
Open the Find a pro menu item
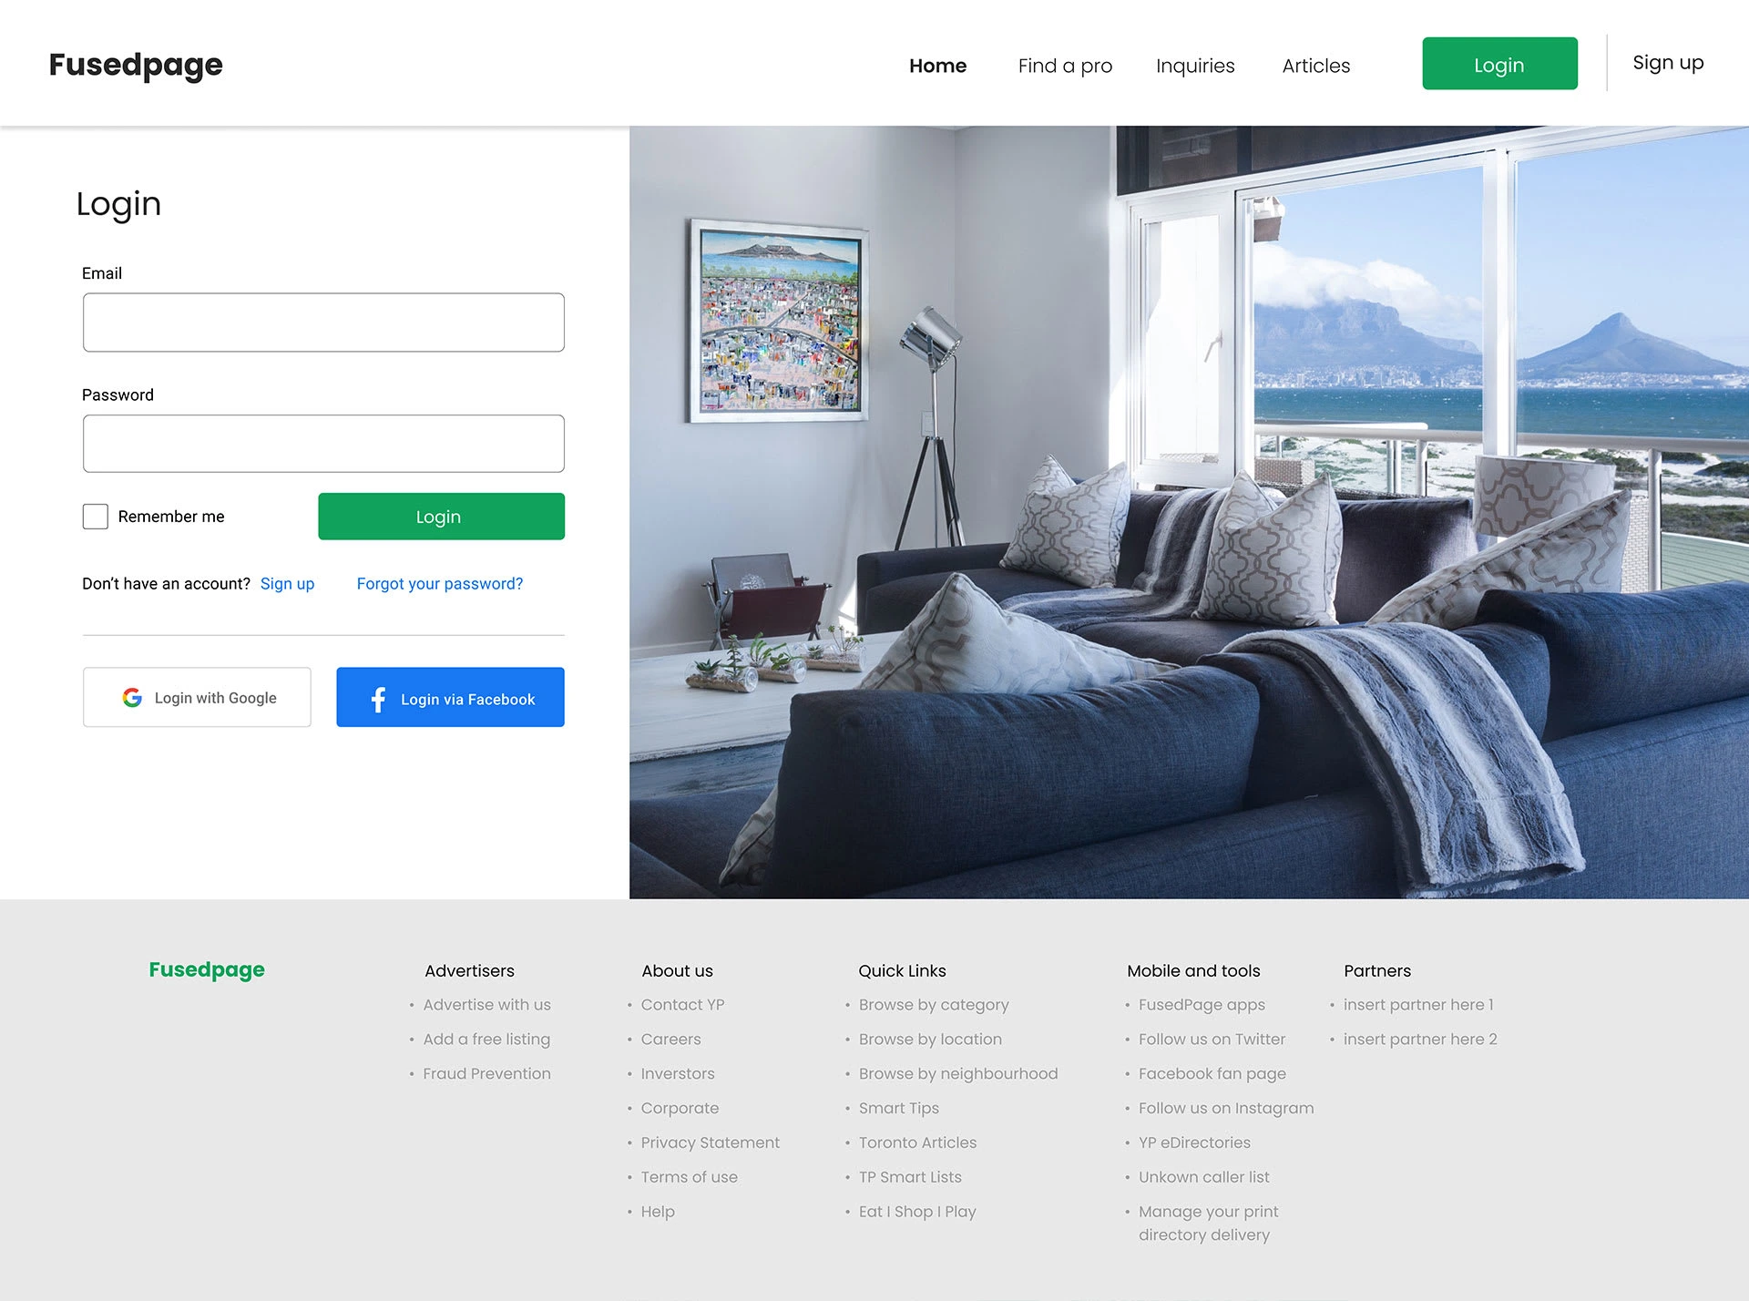pos(1065,66)
